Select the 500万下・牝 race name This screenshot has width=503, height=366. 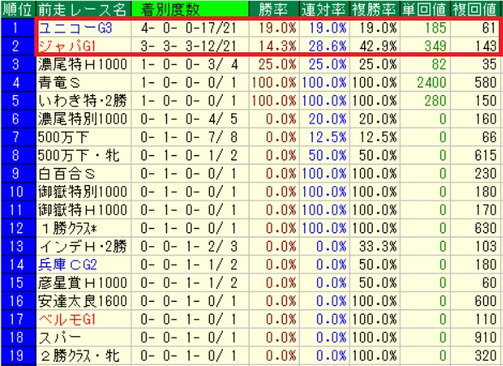(79, 156)
